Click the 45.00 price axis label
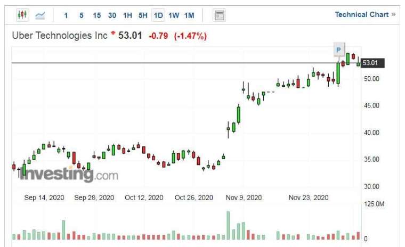The height and width of the screenshot is (247, 405). (371, 105)
